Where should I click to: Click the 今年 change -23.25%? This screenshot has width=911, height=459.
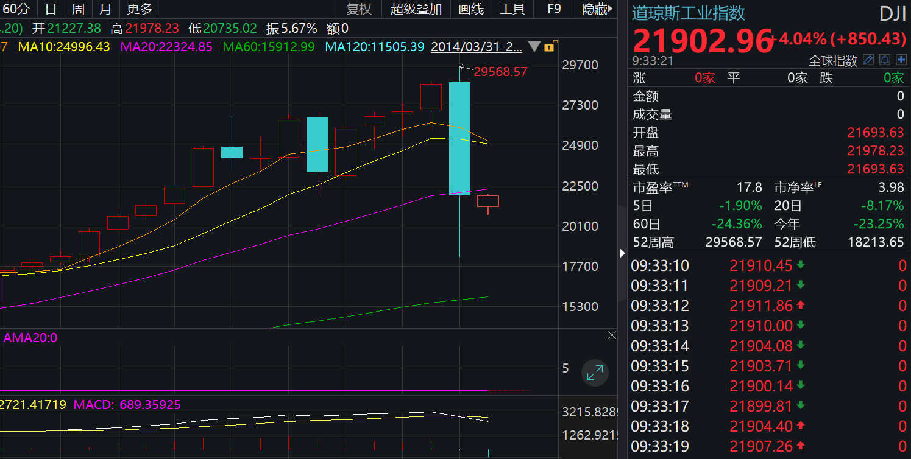878,223
